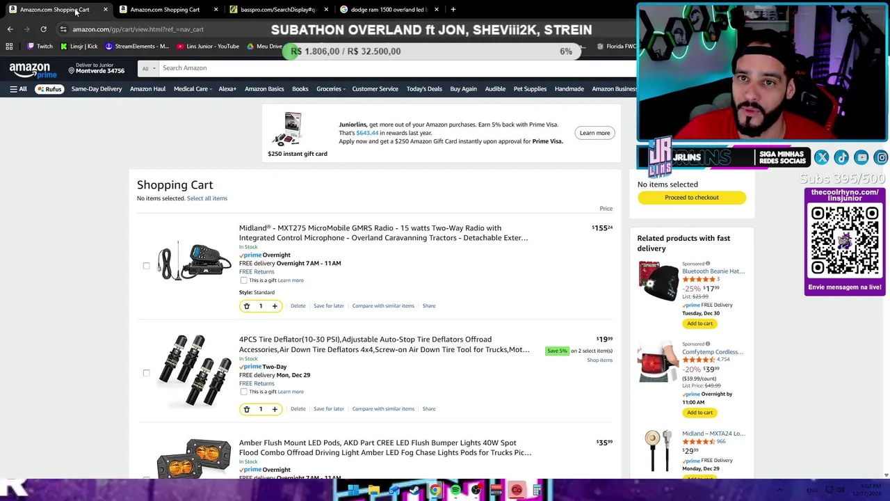Select the Tire Deflator item checkbox
This screenshot has width=890, height=501.
click(146, 373)
